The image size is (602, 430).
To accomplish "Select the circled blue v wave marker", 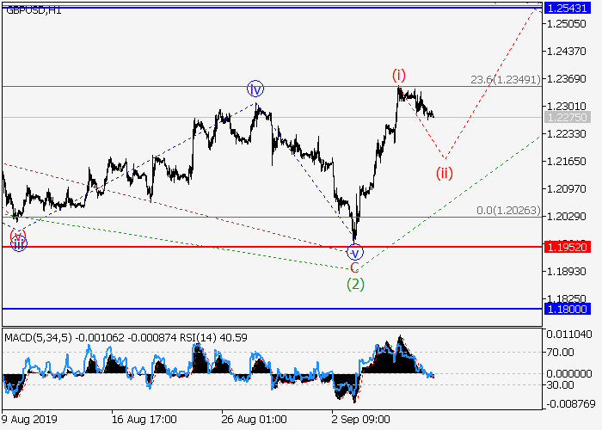I will pyautogui.click(x=355, y=252).
